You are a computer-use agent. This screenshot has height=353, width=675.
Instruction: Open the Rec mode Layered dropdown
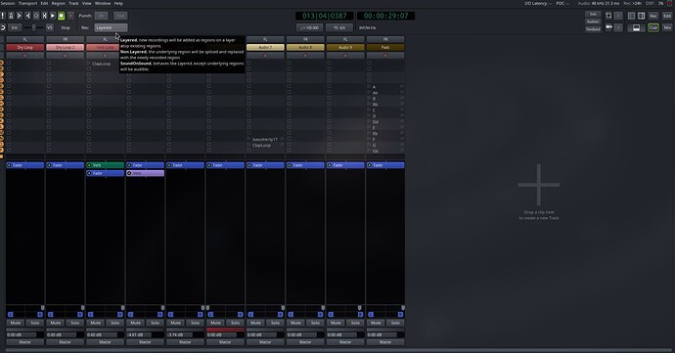click(x=112, y=27)
